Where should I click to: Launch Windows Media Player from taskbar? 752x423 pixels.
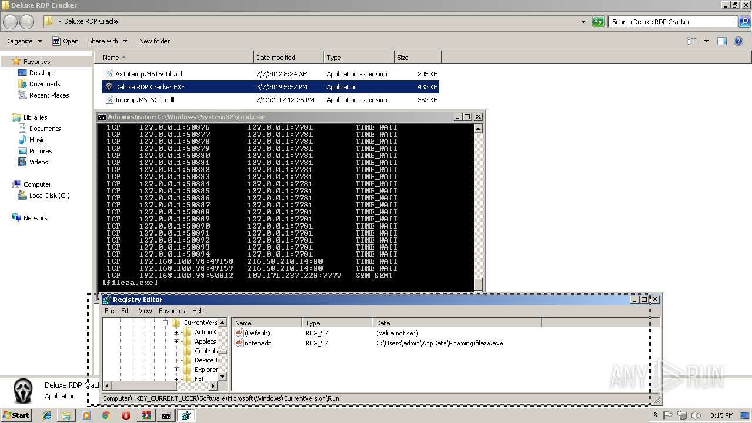click(86, 415)
